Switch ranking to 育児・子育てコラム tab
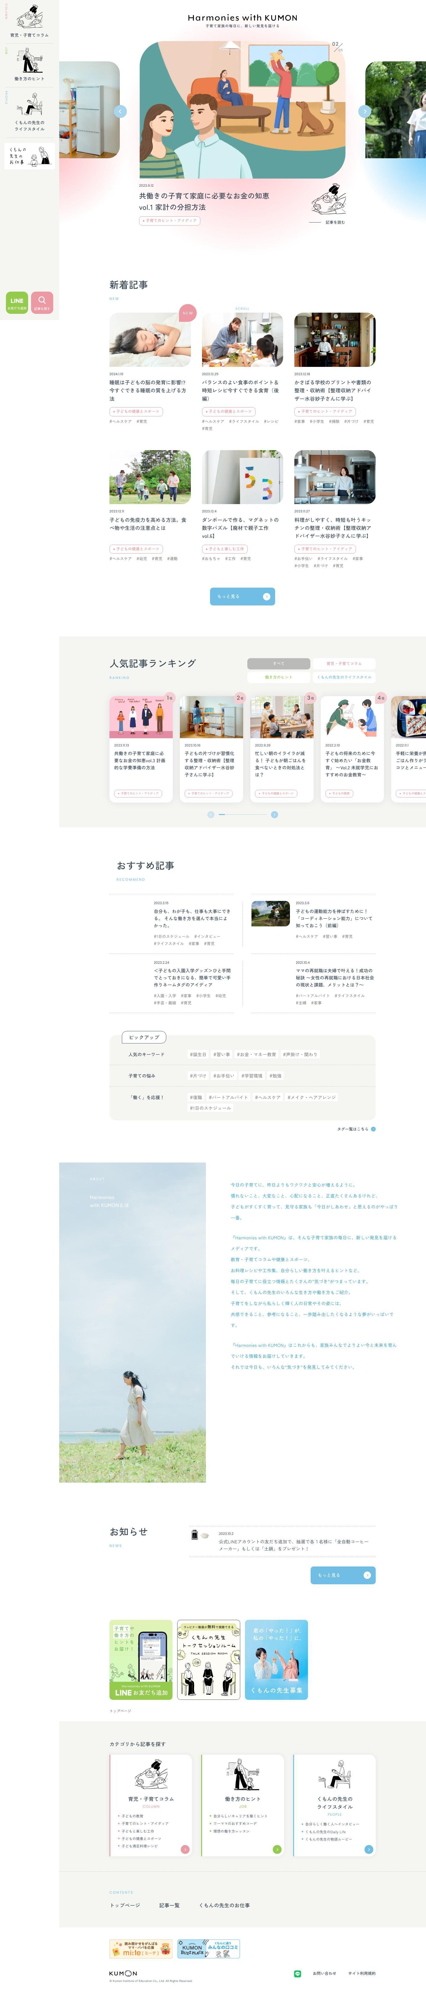Viewport: 426px width, 1995px height. pos(344,663)
